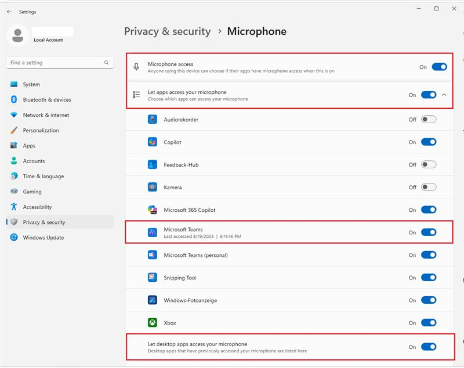Click the Windows Update sync icon
This screenshot has height=368, width=464.
pyautogui.click(x=14, y=237)
